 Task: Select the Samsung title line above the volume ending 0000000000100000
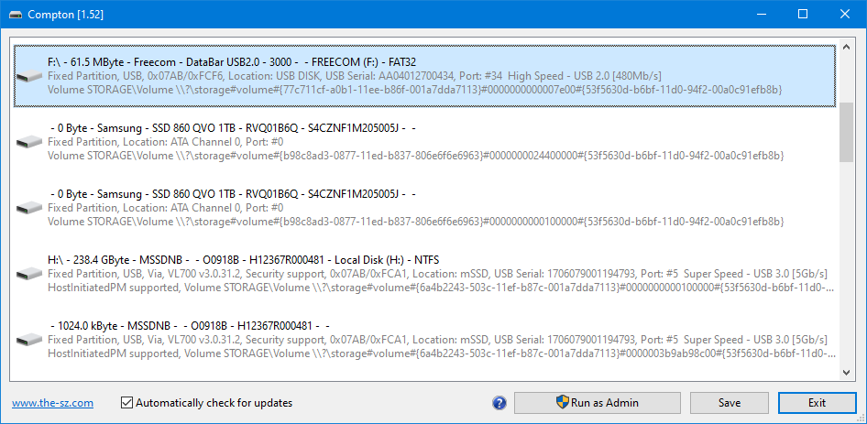(x=232, y=193)
